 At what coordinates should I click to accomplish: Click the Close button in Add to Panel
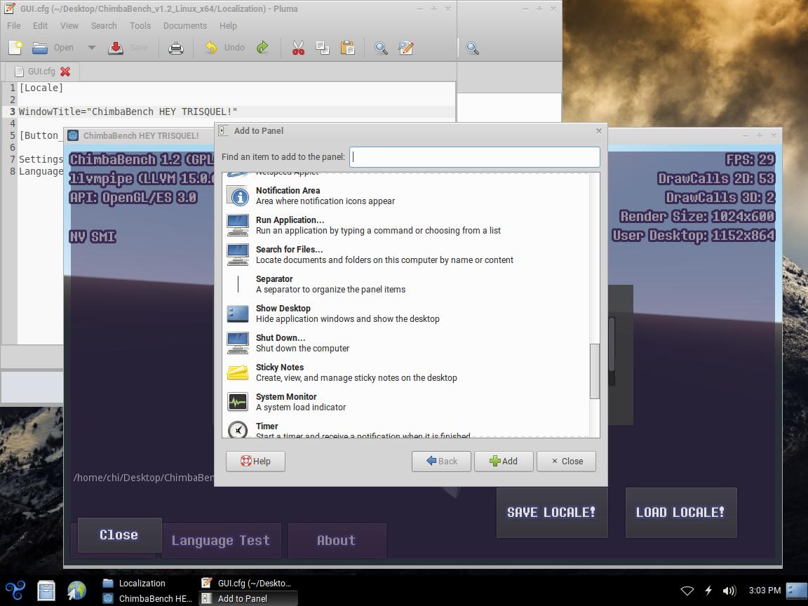[x=566, y=462]
